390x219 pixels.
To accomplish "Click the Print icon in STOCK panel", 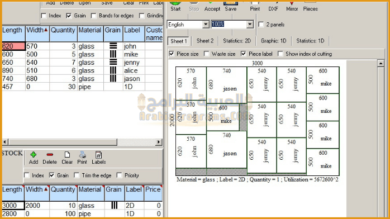I will (x=82, y=155).
